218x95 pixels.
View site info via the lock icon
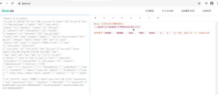pyautogui.click(x=19, y=4)
